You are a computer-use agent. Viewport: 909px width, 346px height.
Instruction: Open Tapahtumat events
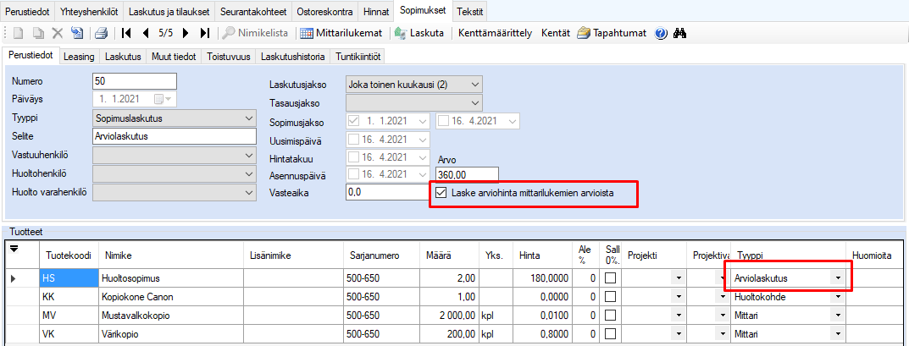point(612,33)
